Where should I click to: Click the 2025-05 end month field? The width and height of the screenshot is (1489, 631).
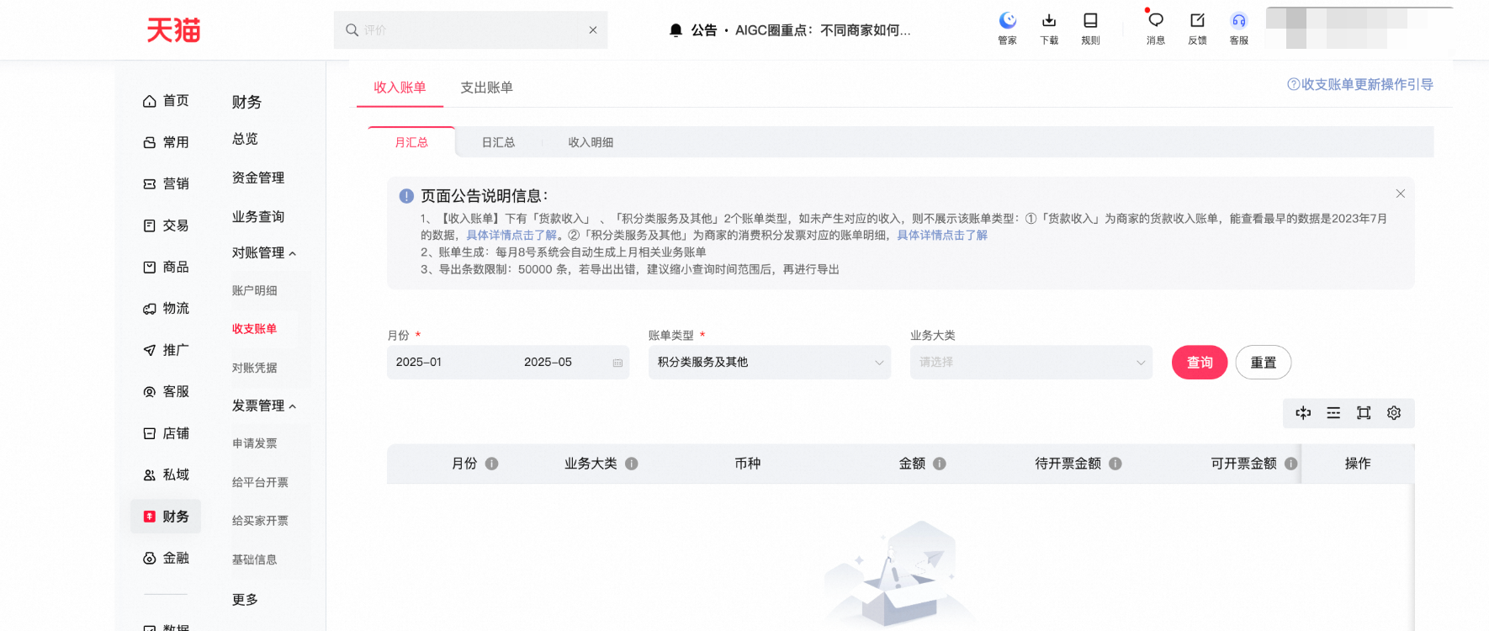(548, 363)
